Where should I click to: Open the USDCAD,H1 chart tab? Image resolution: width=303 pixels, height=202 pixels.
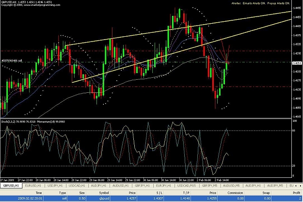pyautogui.click(x=77, y=186)
